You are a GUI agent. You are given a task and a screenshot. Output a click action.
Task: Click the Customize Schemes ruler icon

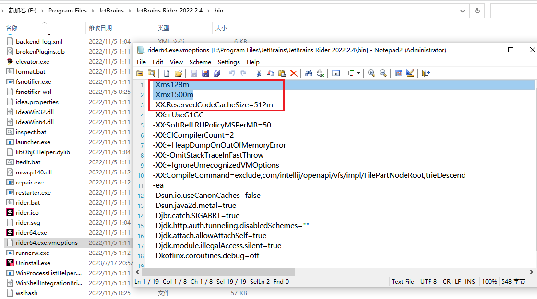tap(410, 73)
